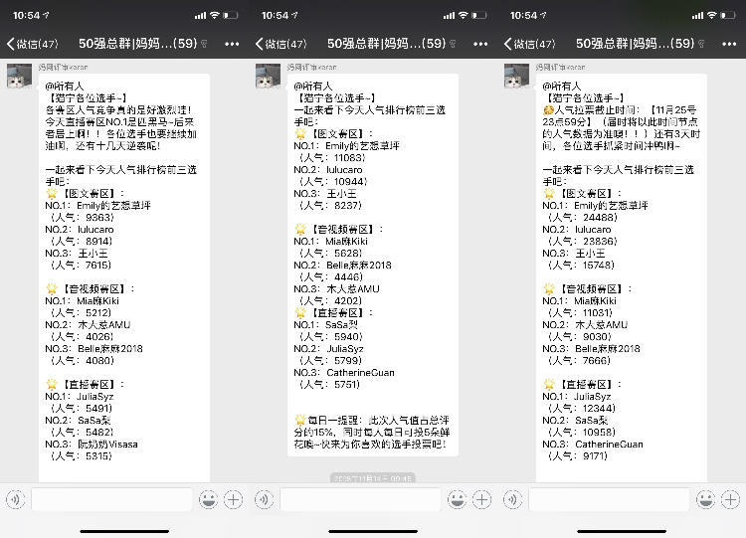
Task: Go back to 微信(47) in right screen
Action: (530, 44)
